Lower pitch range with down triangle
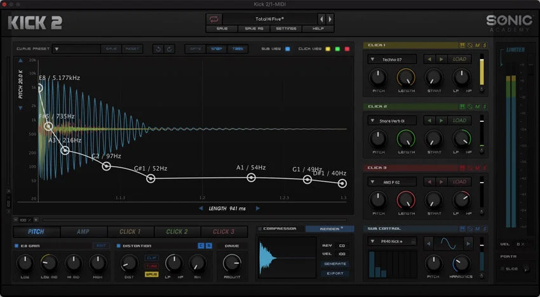This screenshot has width=540, height=297. point(20,108)
